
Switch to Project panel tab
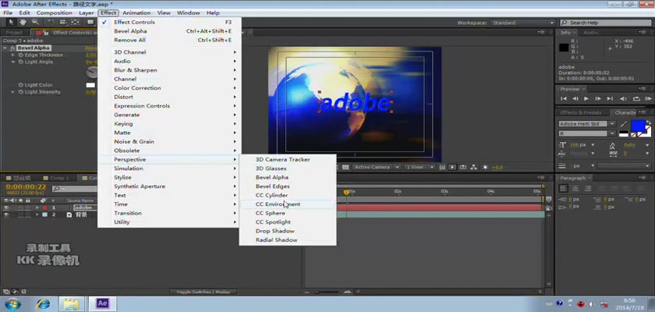(15, 33)
